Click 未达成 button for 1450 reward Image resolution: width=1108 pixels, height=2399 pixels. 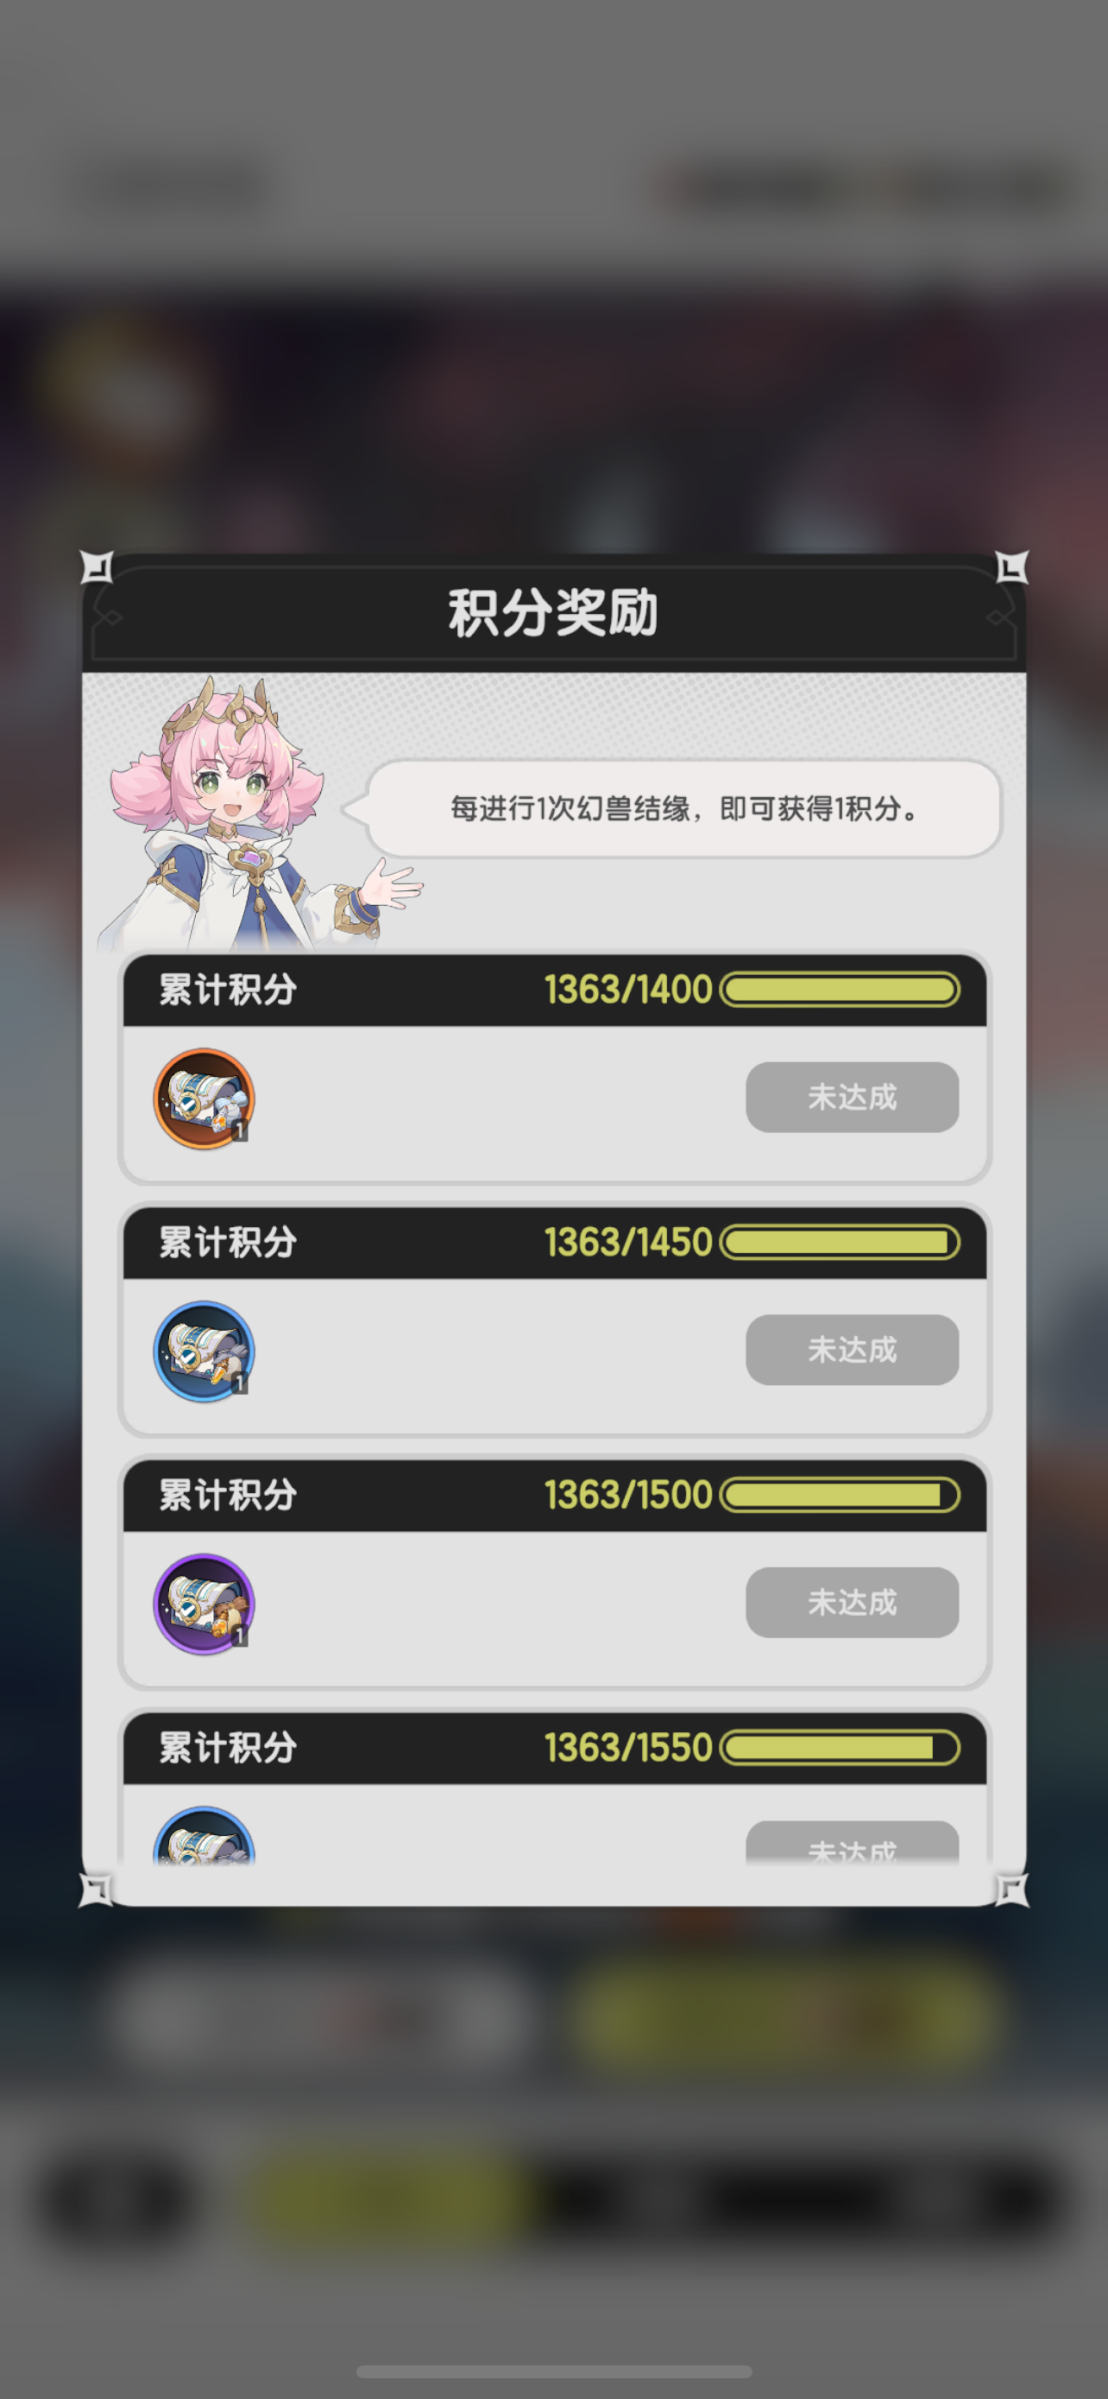point(853,1350)
